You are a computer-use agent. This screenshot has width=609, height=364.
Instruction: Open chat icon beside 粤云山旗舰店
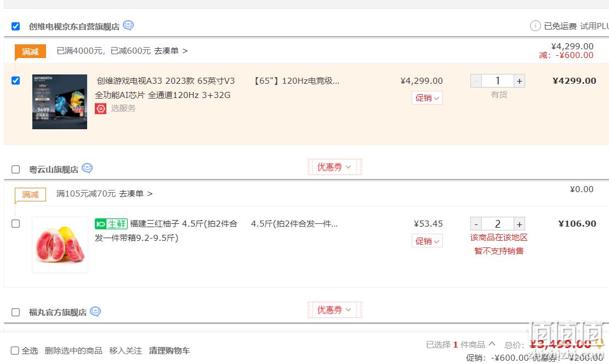click(87, 168)
